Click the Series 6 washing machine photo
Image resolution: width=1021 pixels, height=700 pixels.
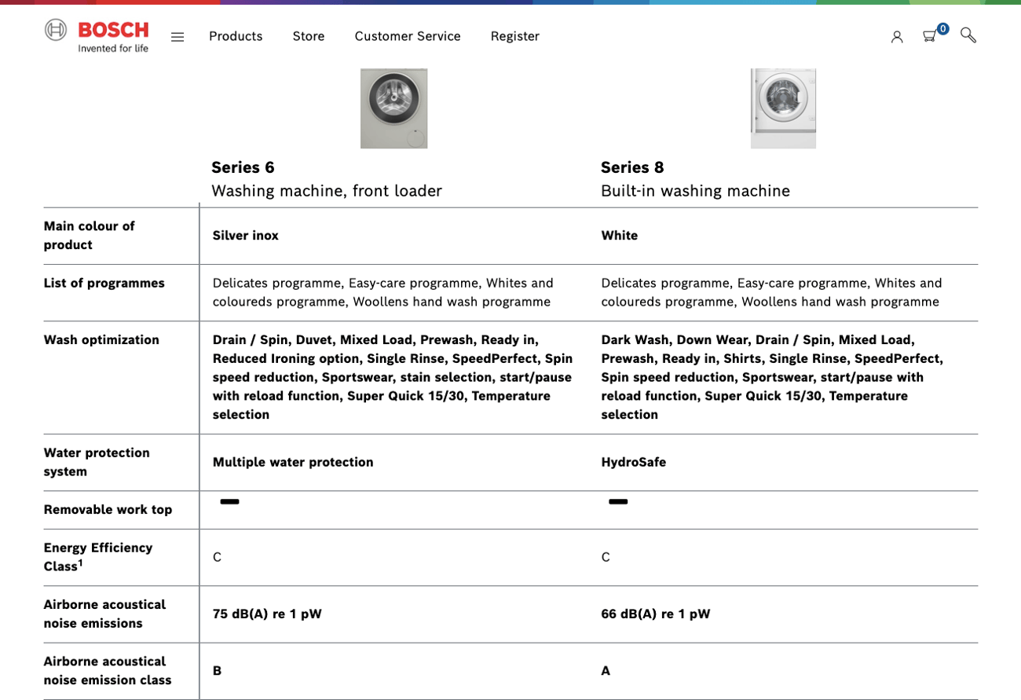pos(393,108)
